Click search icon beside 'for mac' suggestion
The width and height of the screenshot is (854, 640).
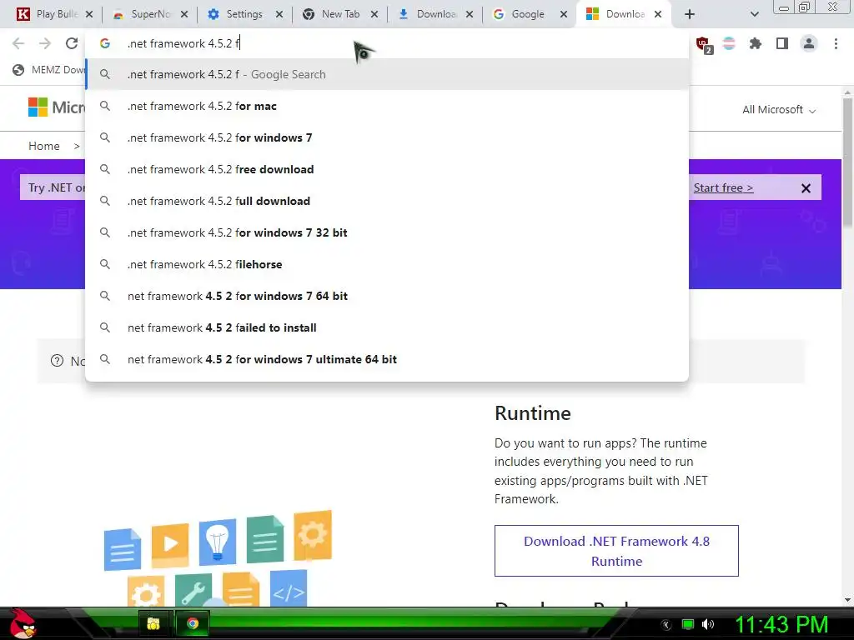pos(105,106)
